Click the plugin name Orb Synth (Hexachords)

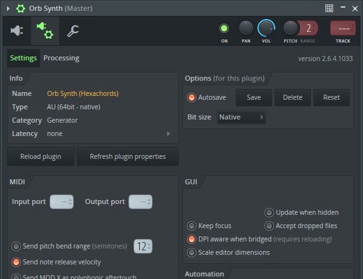[x=83, y=93]
